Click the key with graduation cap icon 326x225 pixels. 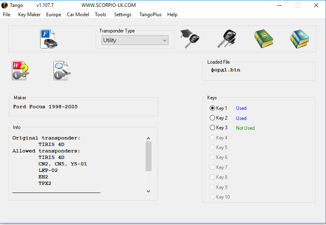coord(190,39)
